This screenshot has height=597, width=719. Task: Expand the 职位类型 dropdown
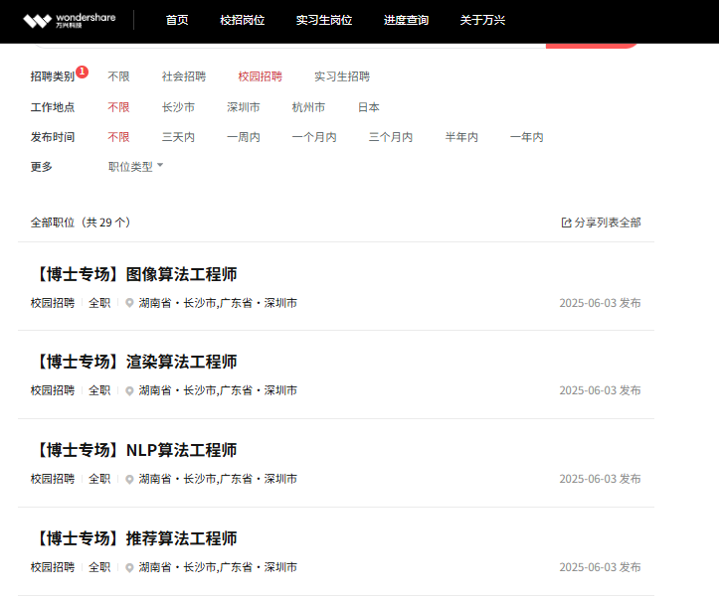(135, 167)
